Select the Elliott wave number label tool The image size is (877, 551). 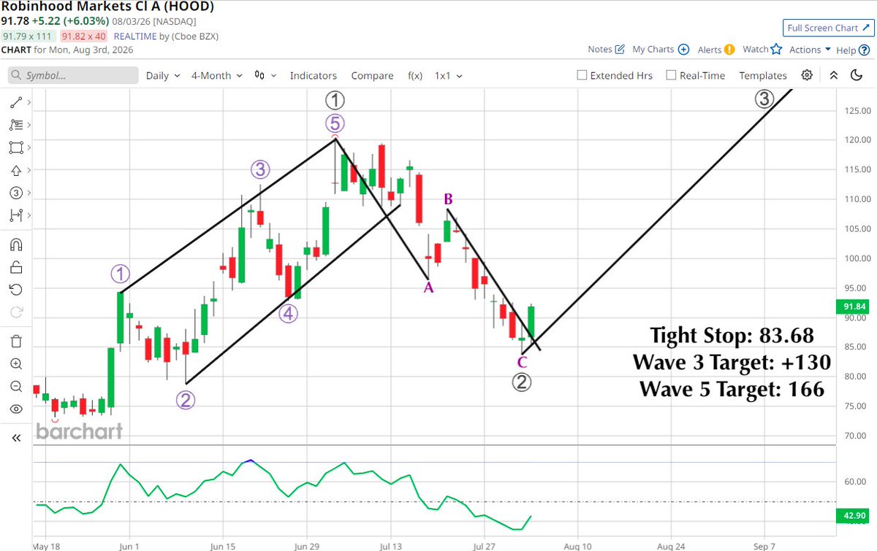(16, 193)
